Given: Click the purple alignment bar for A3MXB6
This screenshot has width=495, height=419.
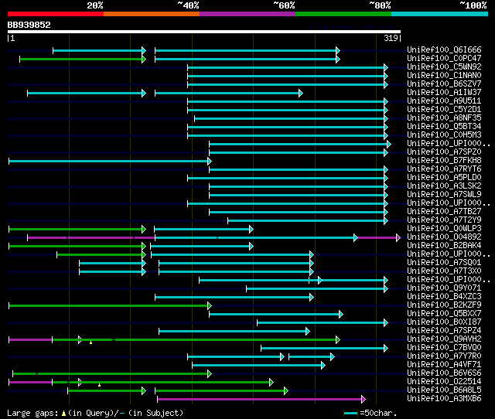Looking at the screenshot, I should tap(261, 400).
